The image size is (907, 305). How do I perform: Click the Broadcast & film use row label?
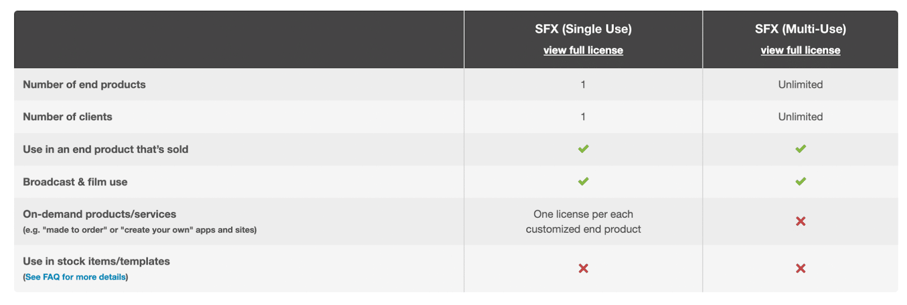75,182
